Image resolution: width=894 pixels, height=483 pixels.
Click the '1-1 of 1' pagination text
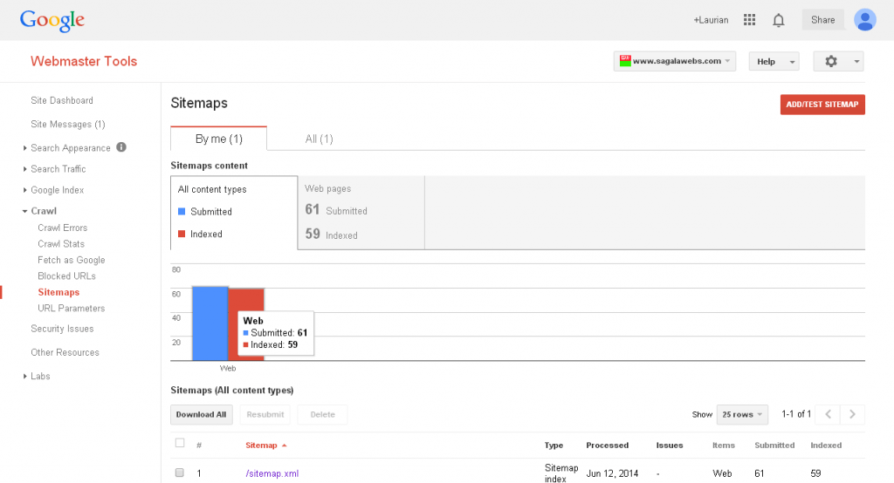pyautogui.click(x=796, y=414)
